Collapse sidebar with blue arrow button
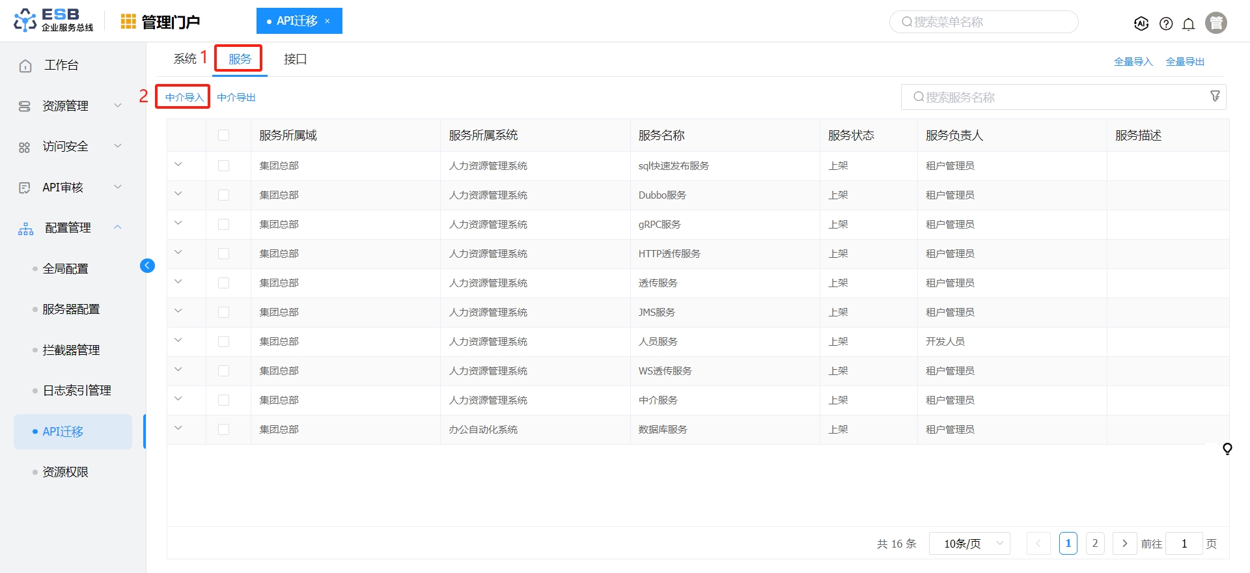The width and height of the screenshot is (1250, 573). point(147,266)
